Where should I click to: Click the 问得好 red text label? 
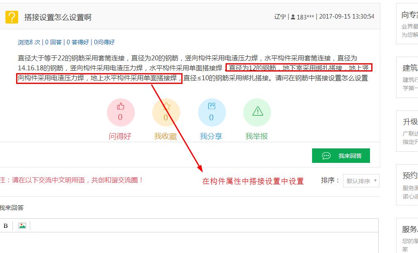(120, 136)
